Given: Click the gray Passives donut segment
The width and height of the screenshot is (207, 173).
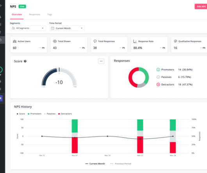Looking at the screenshot, I should 141,85.
